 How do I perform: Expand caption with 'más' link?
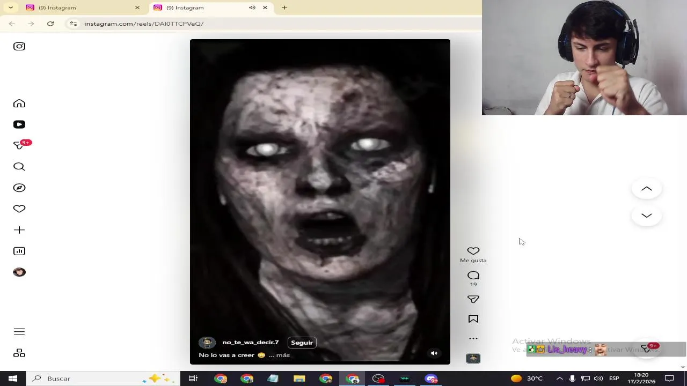(x=283, y=355)
